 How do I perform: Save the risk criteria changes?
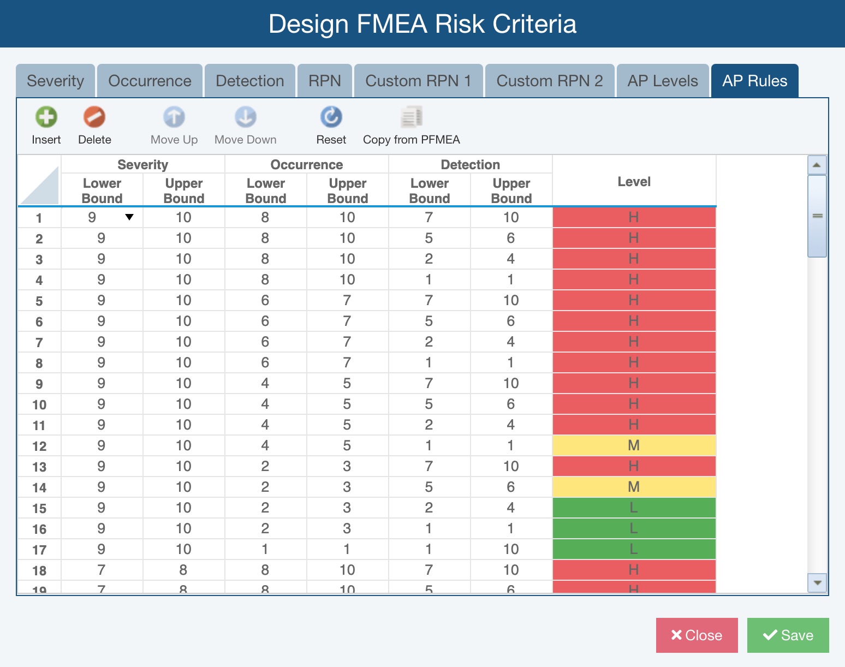[788, 635]
